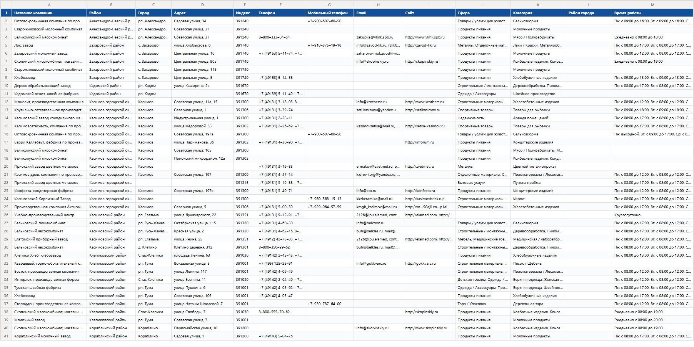
Task: Select the 'Email' header cell
Action: point(378,13)
